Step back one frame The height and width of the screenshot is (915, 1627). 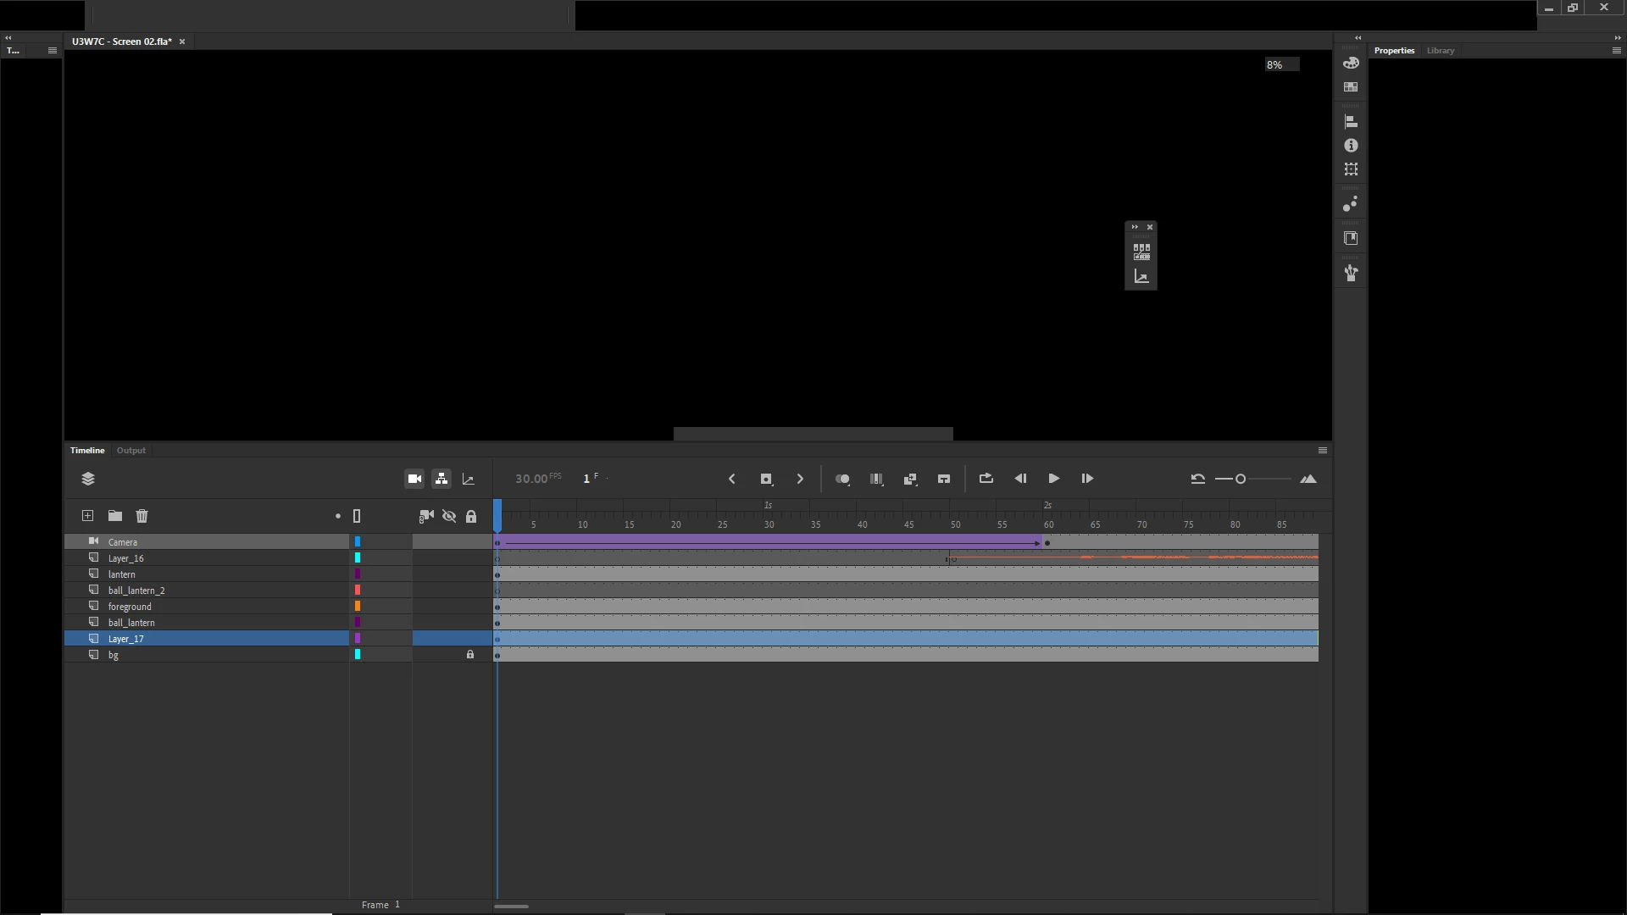1020,479
